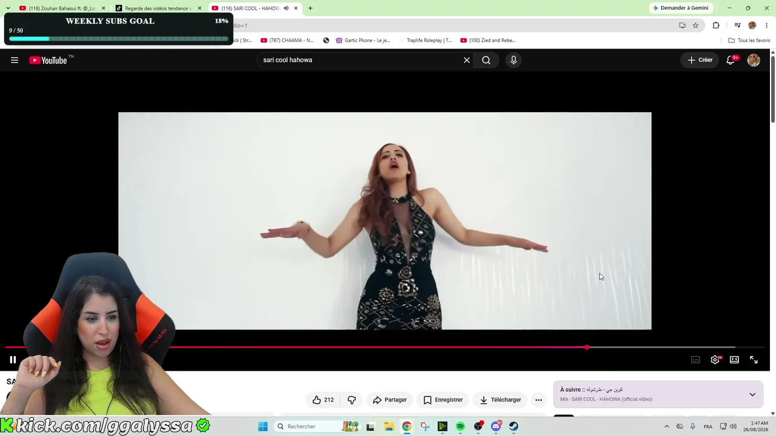
Task: Enter fullscreen video mode
Action: [754, 360]
